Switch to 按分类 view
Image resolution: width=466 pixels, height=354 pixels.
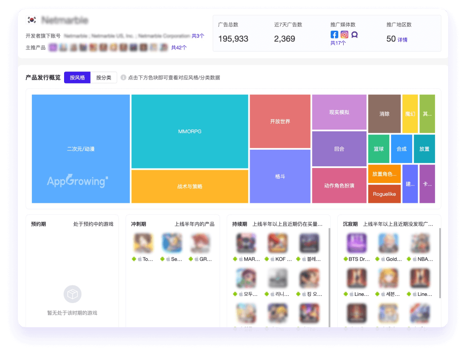(104, 77)
